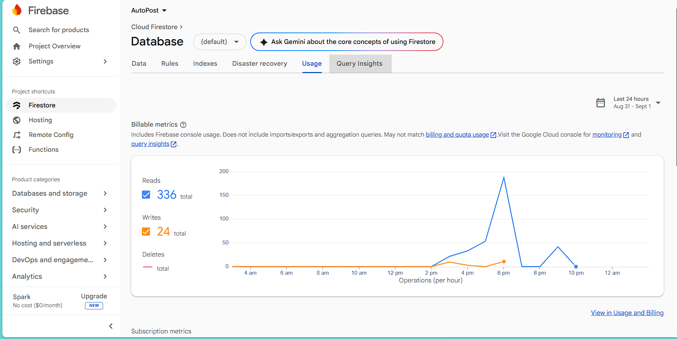Click the calendar date range icon
The width and height of the screenshot is (677, 339).
point(601,103)
